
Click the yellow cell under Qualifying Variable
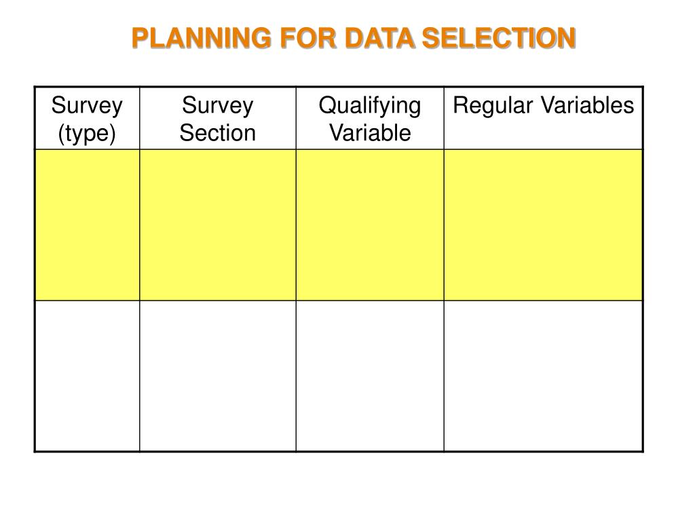(370, 225)
